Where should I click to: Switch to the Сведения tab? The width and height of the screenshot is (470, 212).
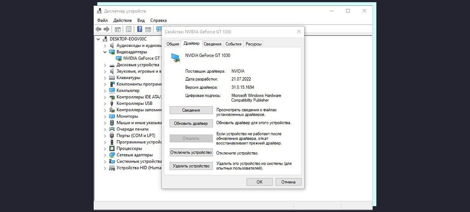213,44
